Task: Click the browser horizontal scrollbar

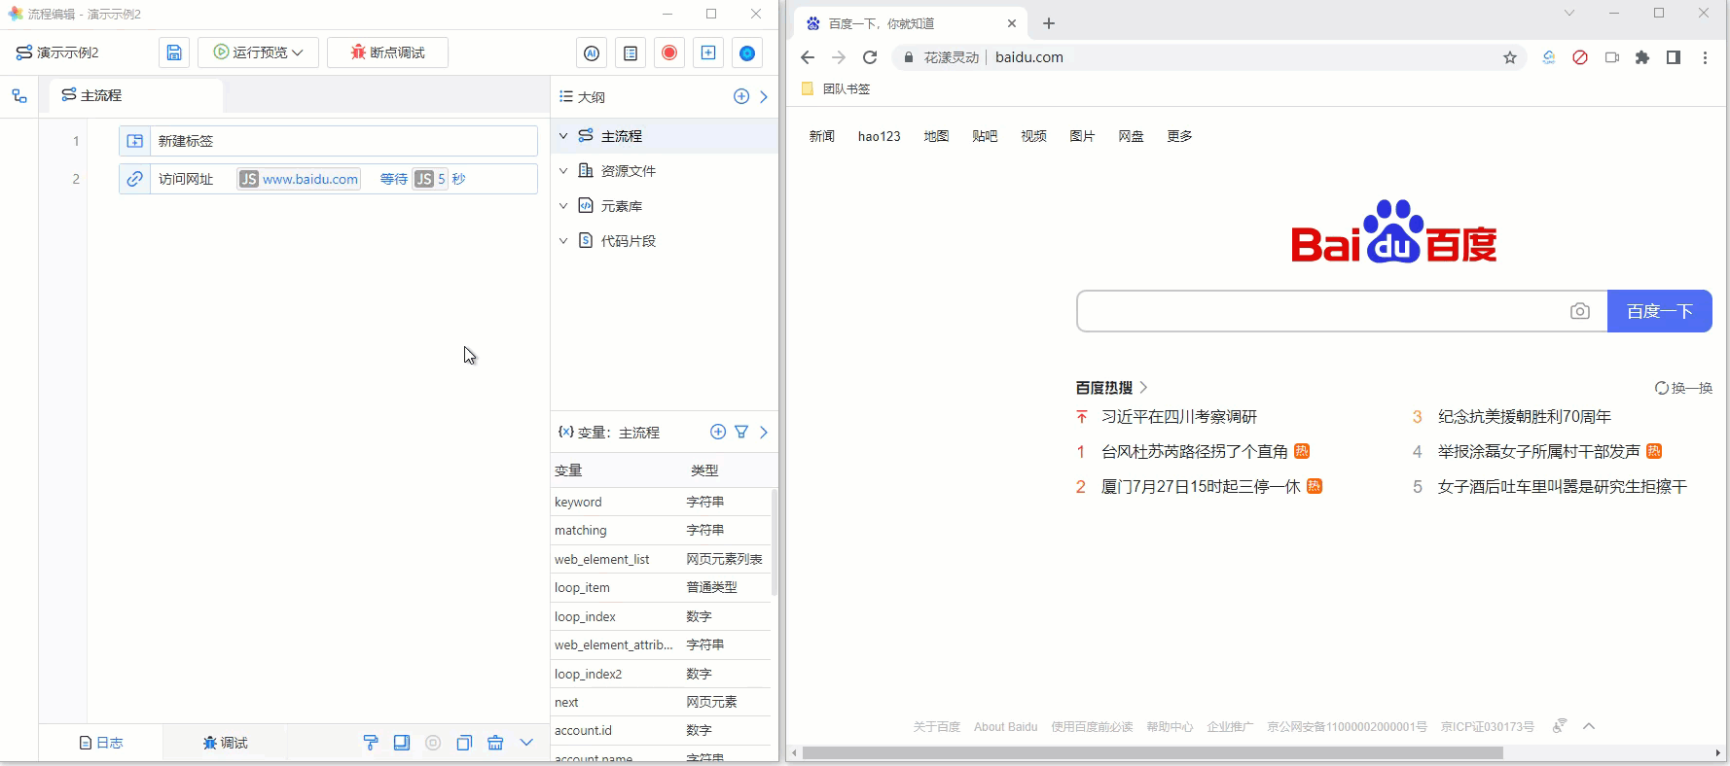Action: [x=1153, y=752]
